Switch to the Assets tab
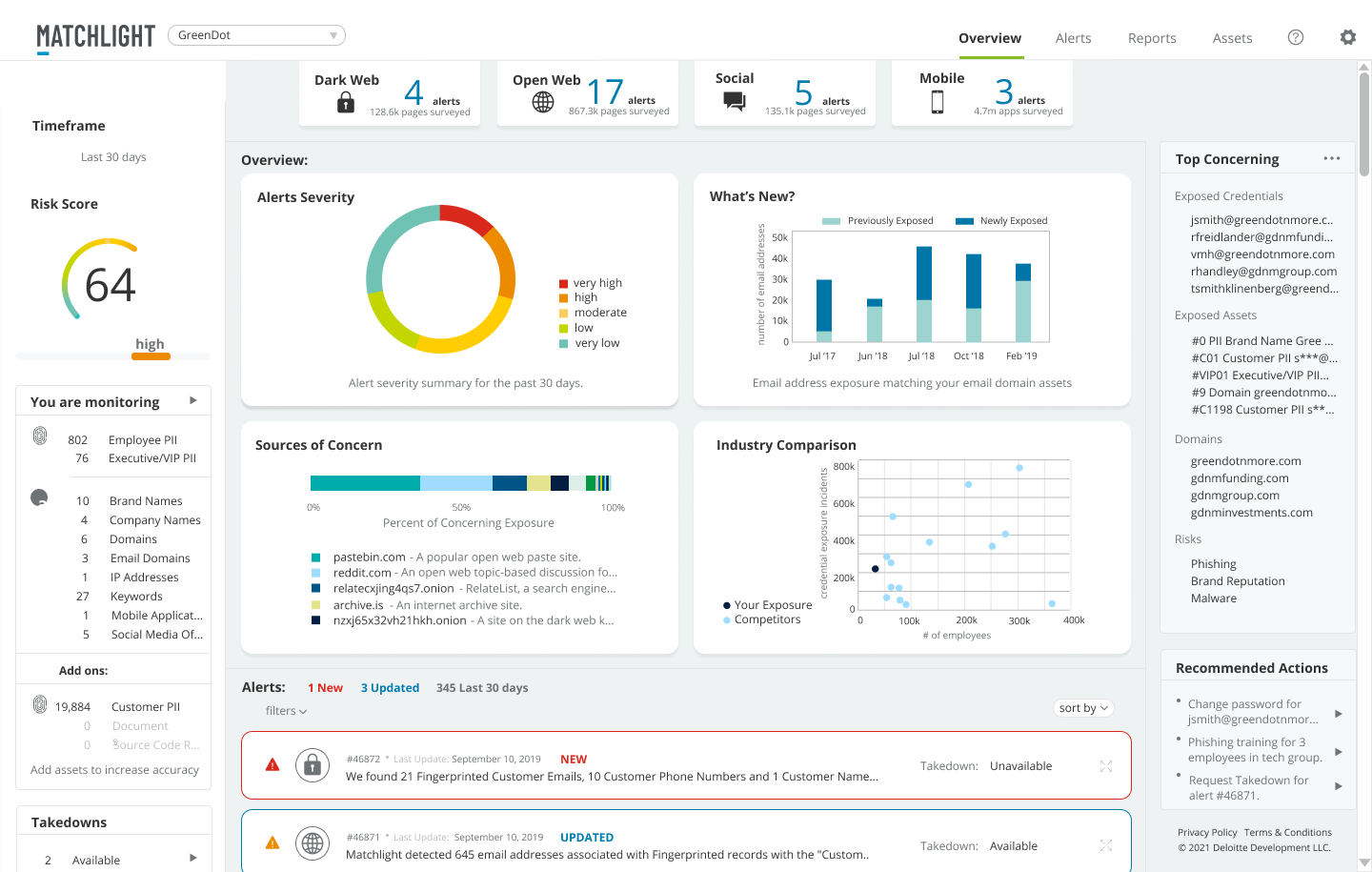Image resolution: width=1372 pixels, height=872 pixels. pyautogui.click(x=1232, y=38)
